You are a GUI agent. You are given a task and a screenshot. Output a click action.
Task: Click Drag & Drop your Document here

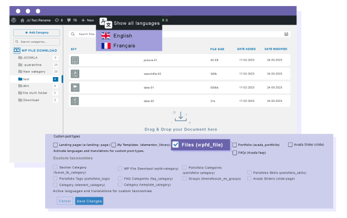[x=181, y=129]
